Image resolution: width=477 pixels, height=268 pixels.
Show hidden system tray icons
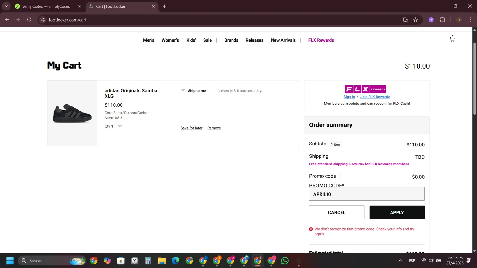(400, 261)
